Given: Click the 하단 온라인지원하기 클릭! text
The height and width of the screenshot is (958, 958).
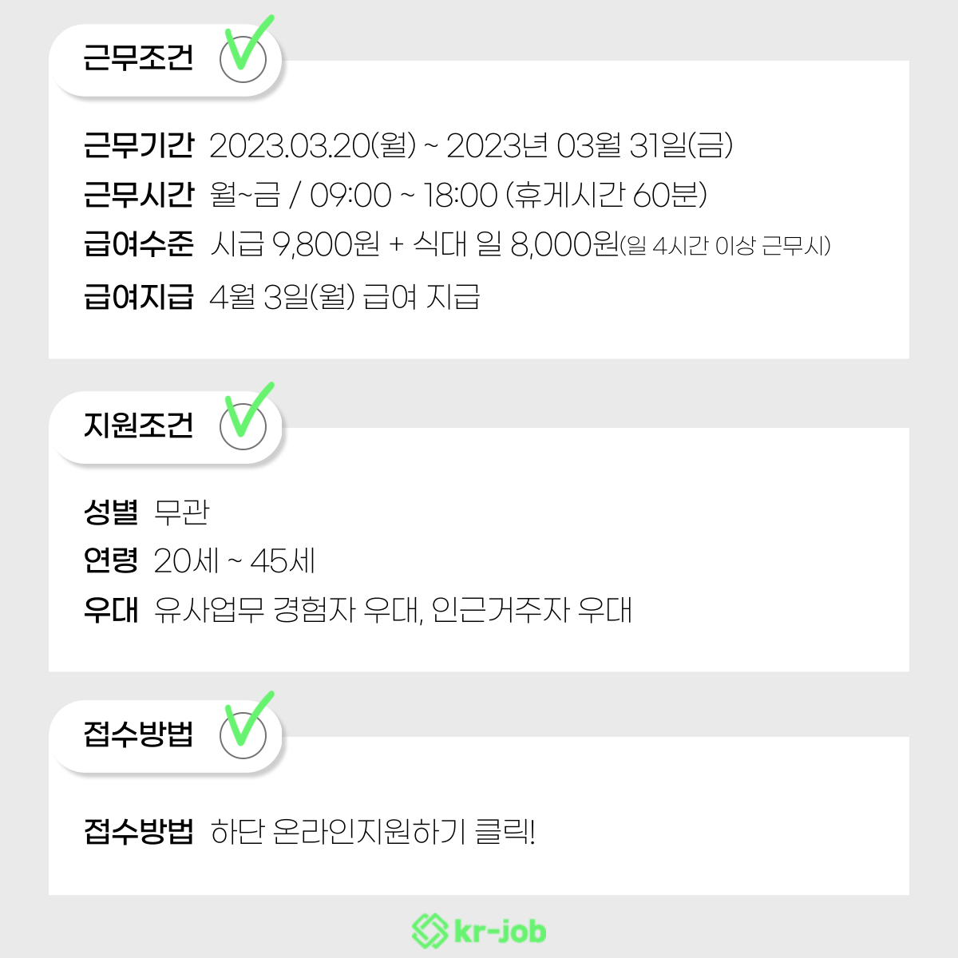Looking at the screenshot, I should pos(373,832).
